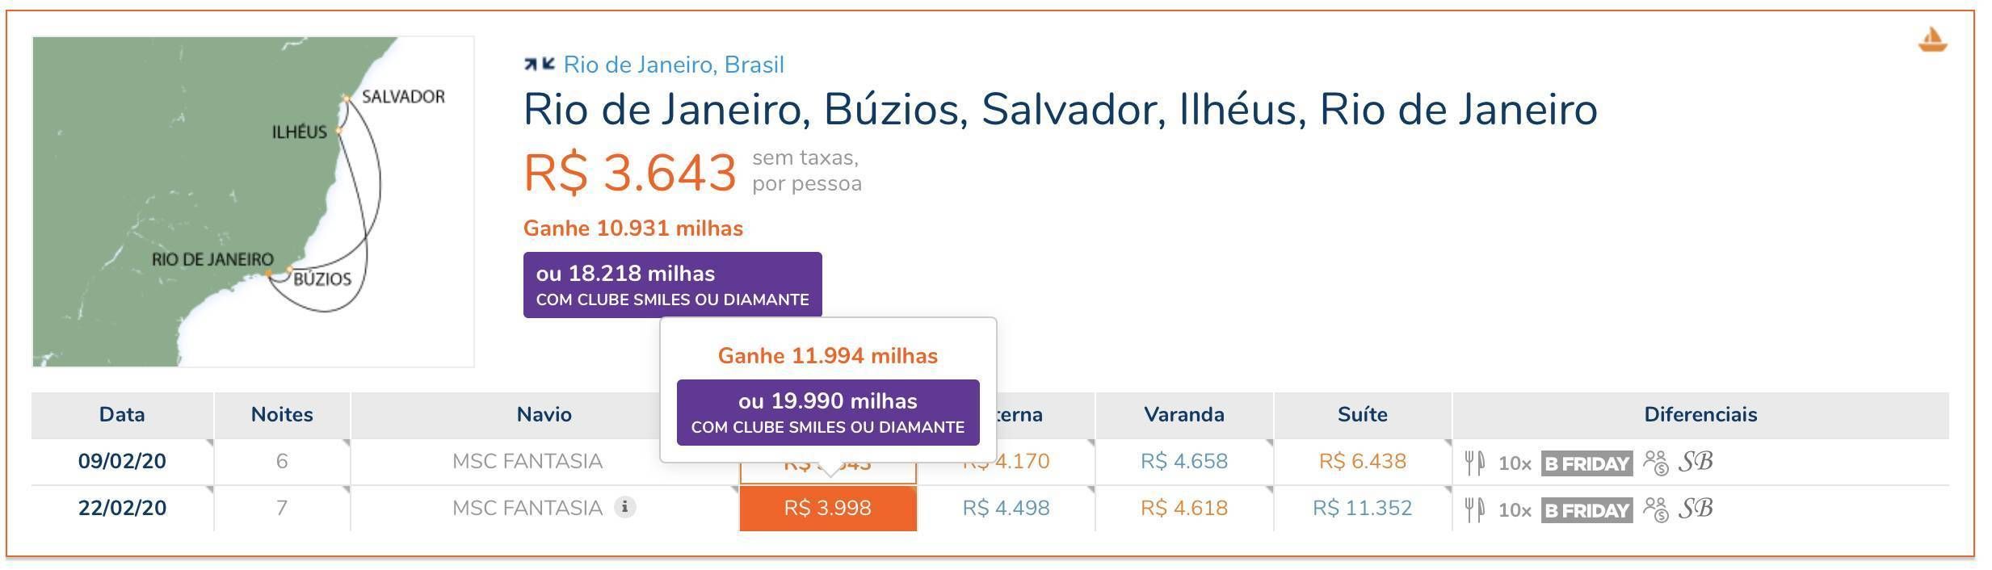Click the group discount icon for 09/02/20

[x=1656, y=463]
